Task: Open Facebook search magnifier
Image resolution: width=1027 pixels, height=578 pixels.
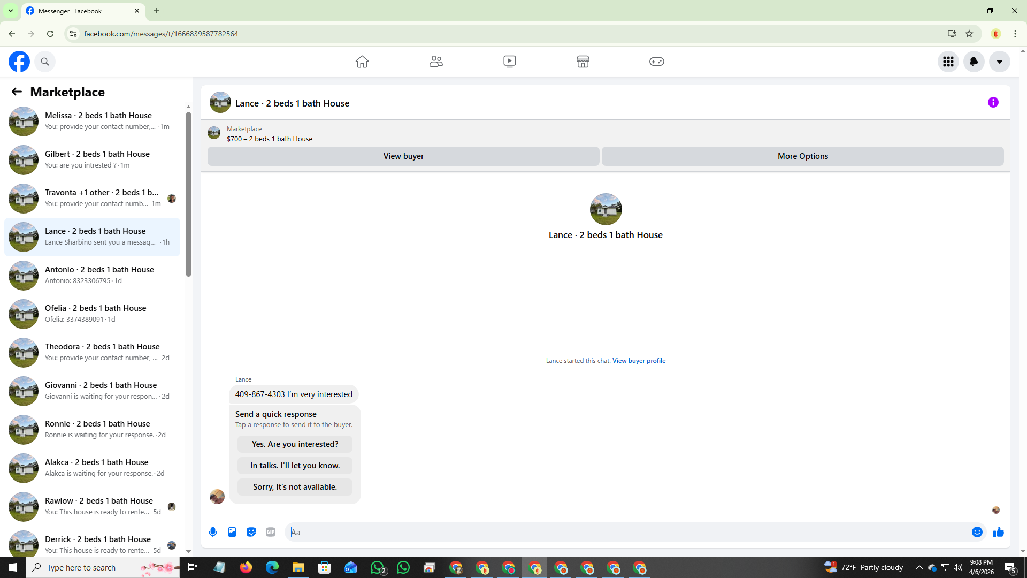Action: pyautogui.click(x=45, y=62)
